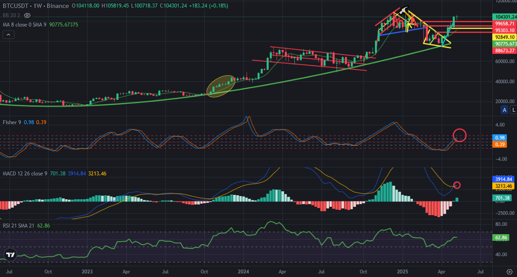Click the red 99658.71 price label

pos(503,23)
